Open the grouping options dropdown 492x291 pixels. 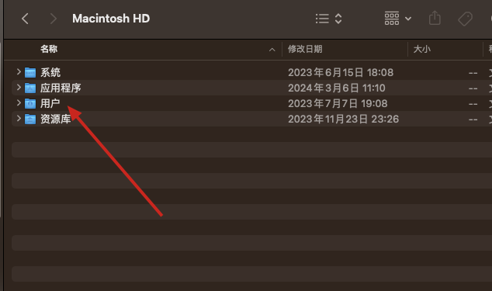[398, 19]
